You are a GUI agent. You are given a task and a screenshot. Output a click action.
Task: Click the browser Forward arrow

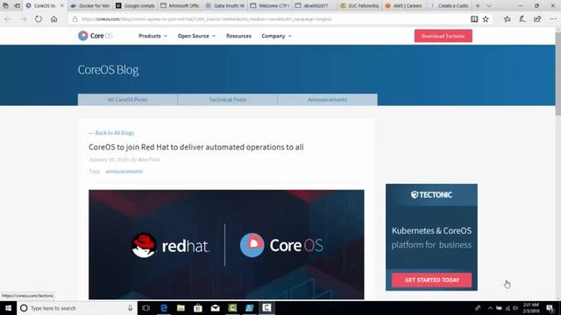point(24,19)
